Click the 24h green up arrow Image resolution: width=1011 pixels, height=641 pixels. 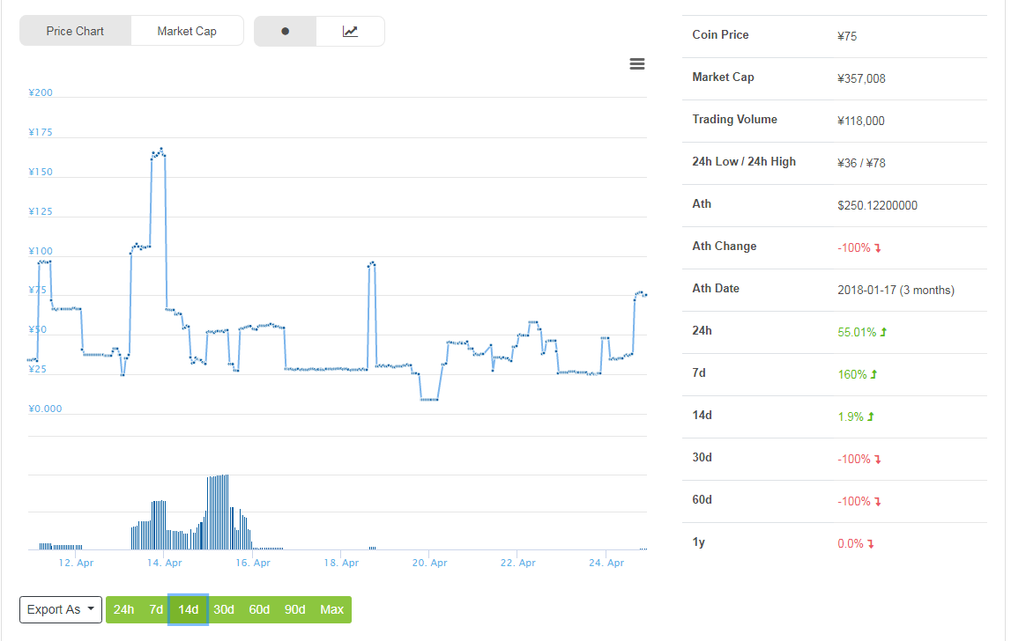click(884, 333)
